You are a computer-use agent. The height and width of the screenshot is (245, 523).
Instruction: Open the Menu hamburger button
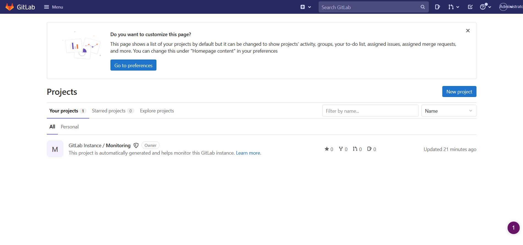coord(53,7)
